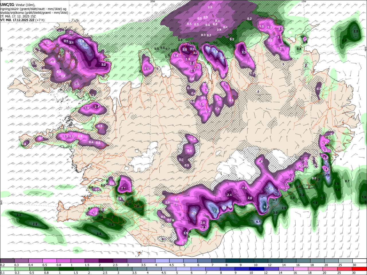Click the 'slydda/snjókoma' legend description line
The height and width of the screenshot is (275, 367).
tap(34, 13)
